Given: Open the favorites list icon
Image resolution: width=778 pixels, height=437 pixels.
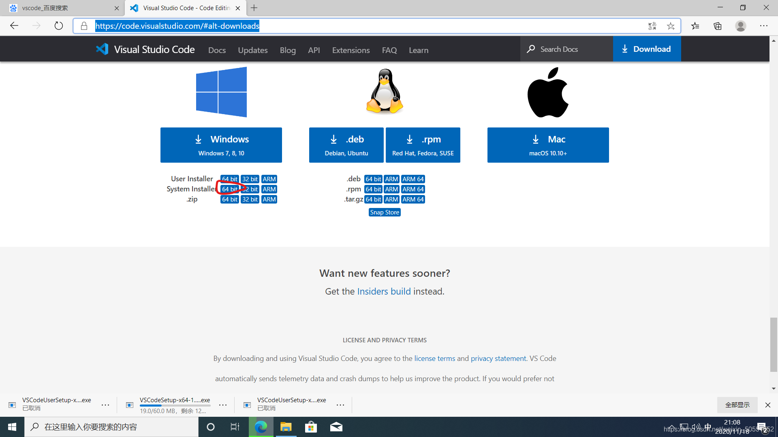Looking at the screenshot, I should (x=695, y=26).
